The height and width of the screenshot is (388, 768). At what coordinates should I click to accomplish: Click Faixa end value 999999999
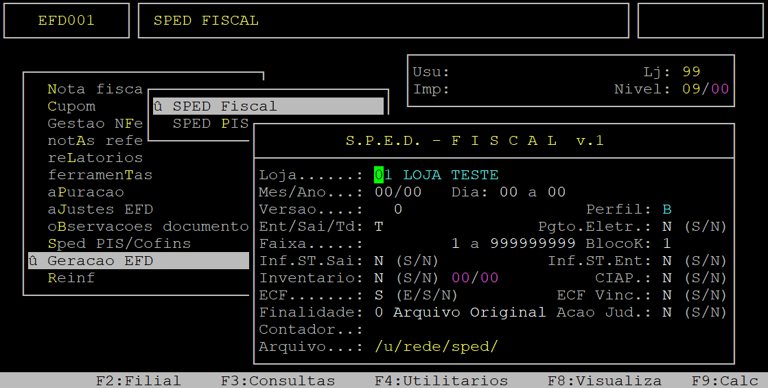point(533,244)
